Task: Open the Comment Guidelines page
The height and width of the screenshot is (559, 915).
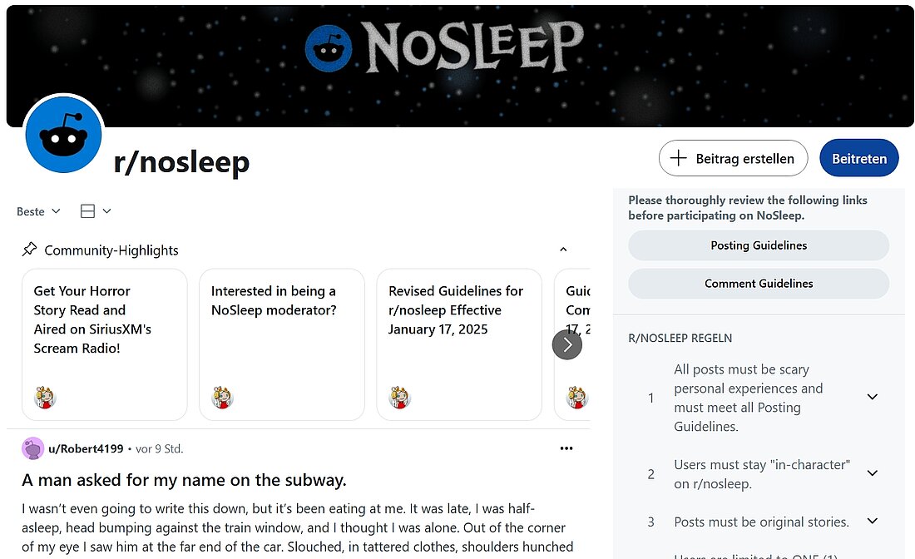Action: [758, 284]
